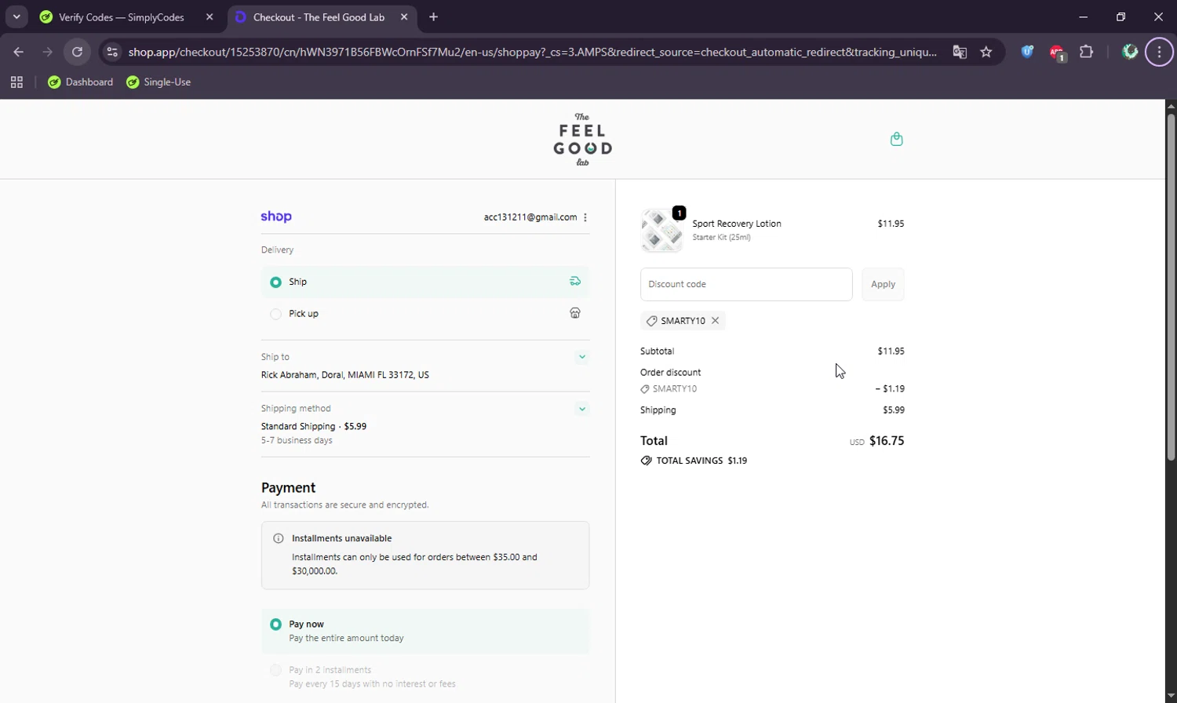
Task: Click the translate page icon
Action: (x=960, y=52)
